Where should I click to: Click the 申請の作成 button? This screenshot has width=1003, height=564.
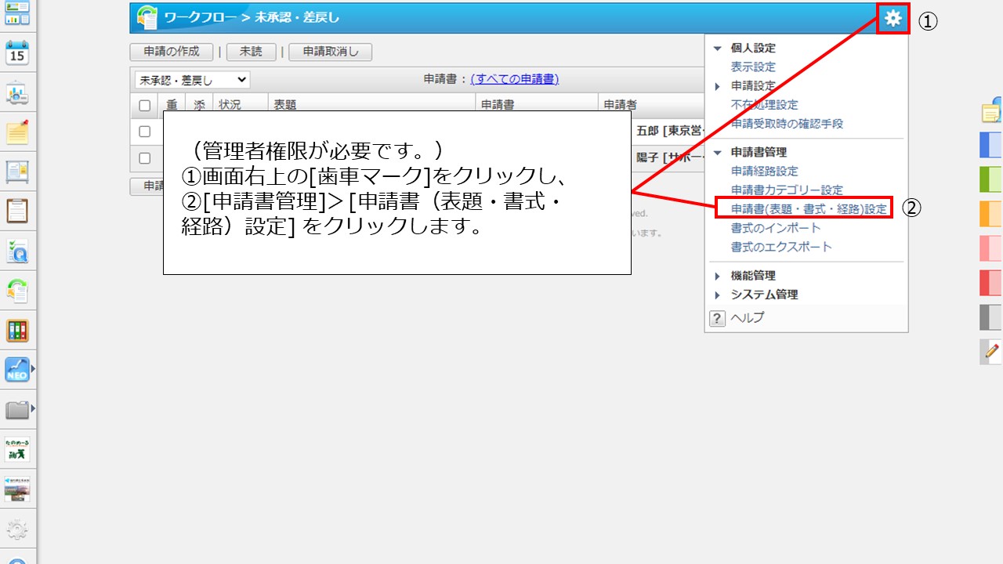coord(173,52)
